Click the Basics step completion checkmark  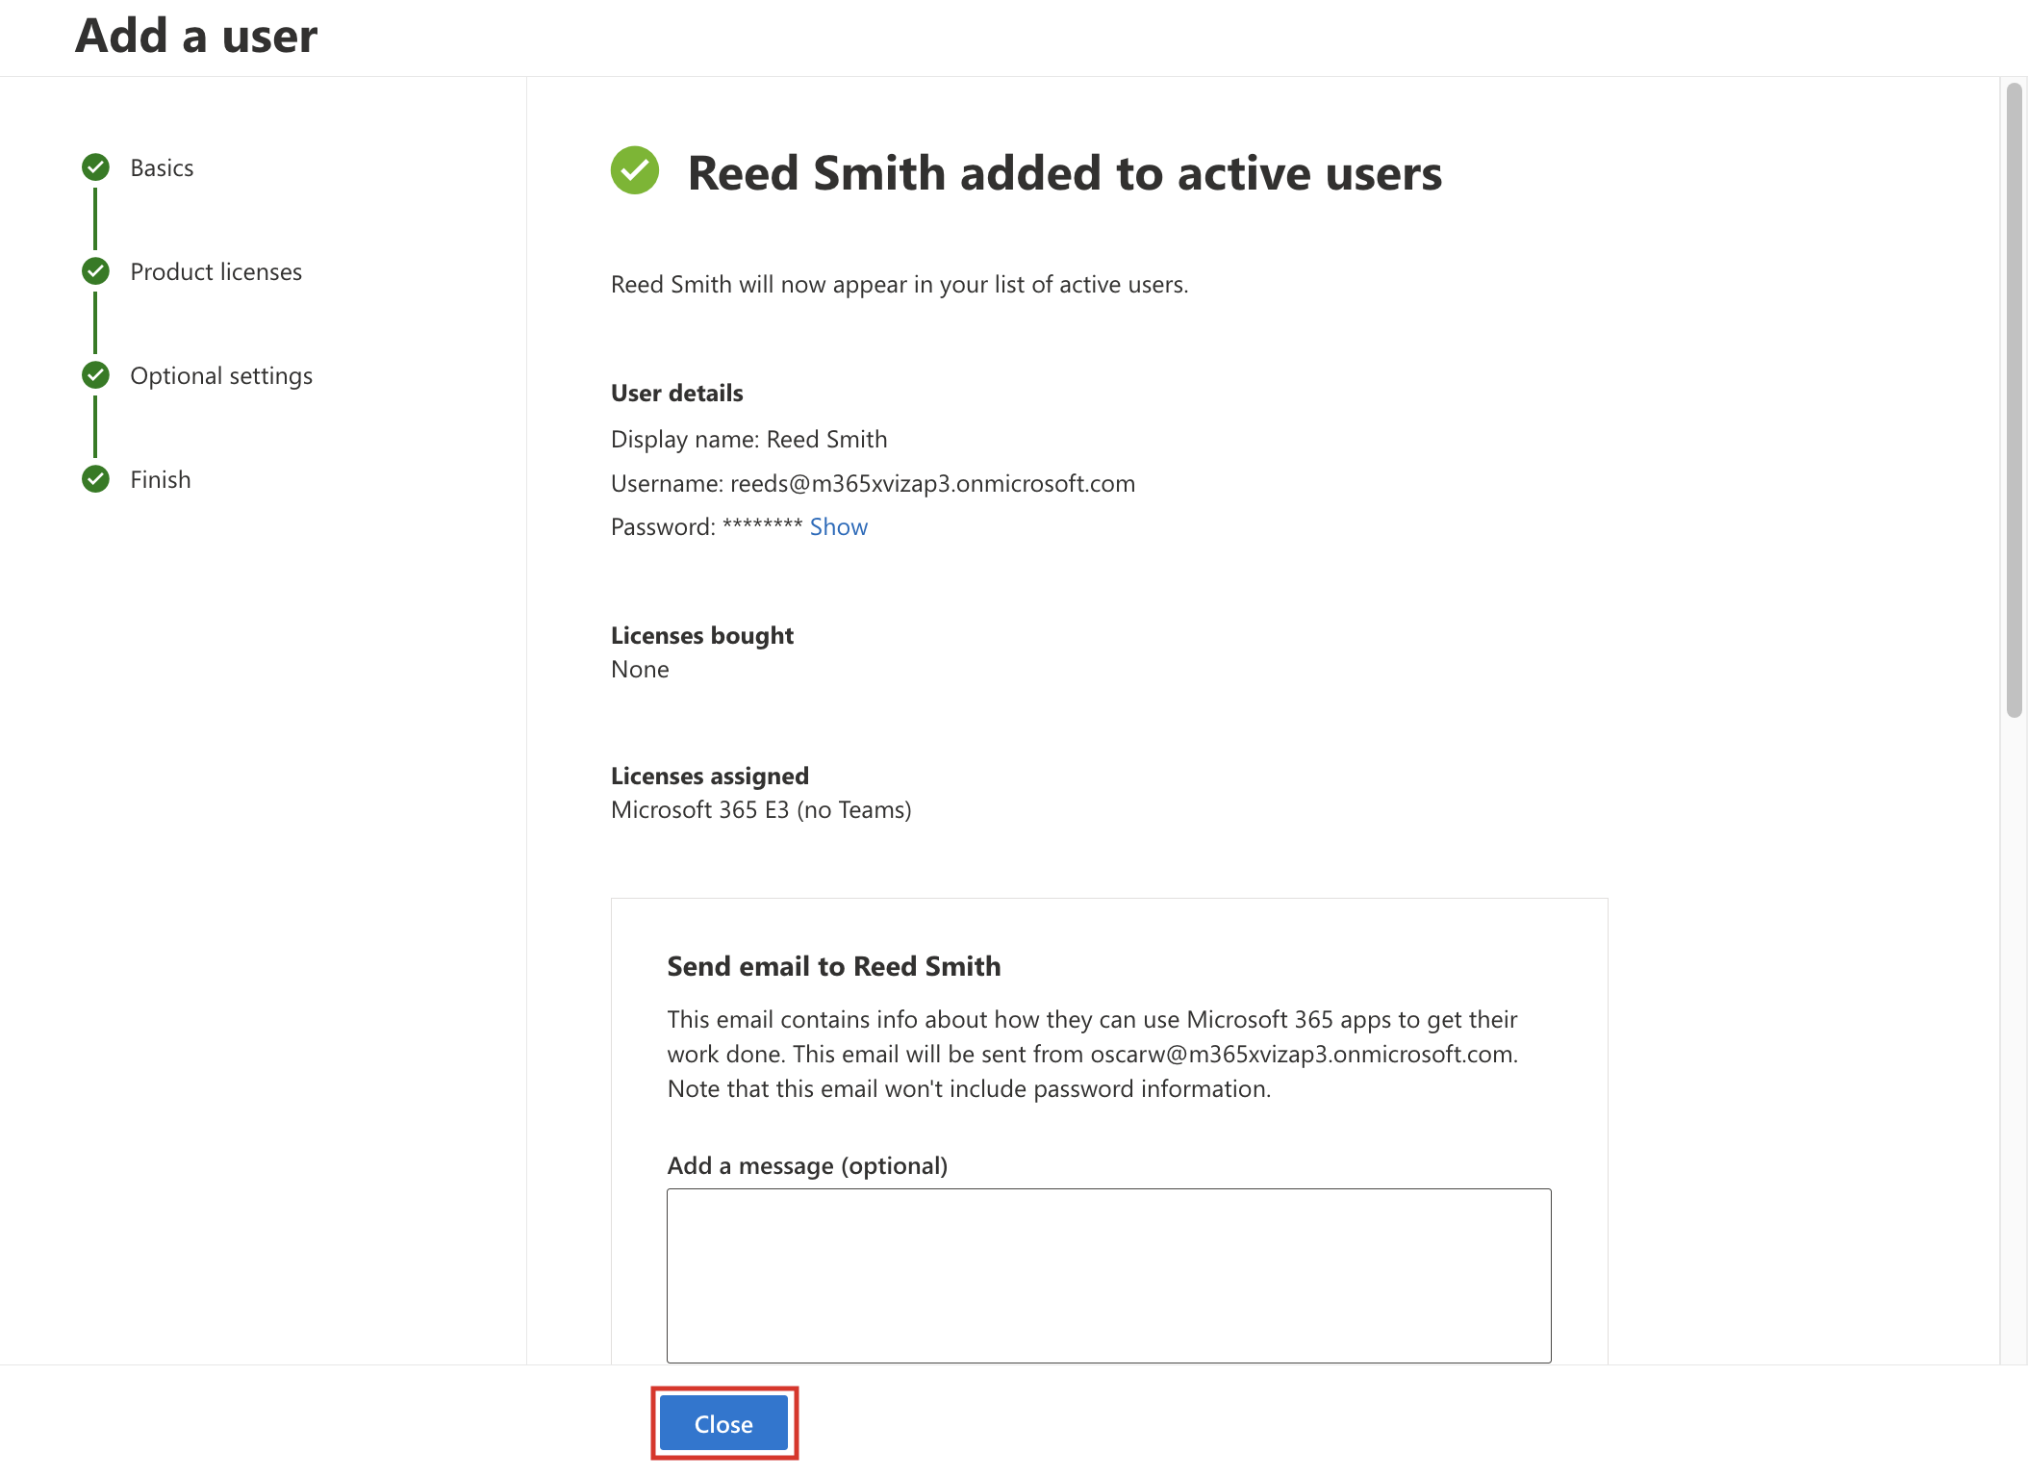[95, 166]
